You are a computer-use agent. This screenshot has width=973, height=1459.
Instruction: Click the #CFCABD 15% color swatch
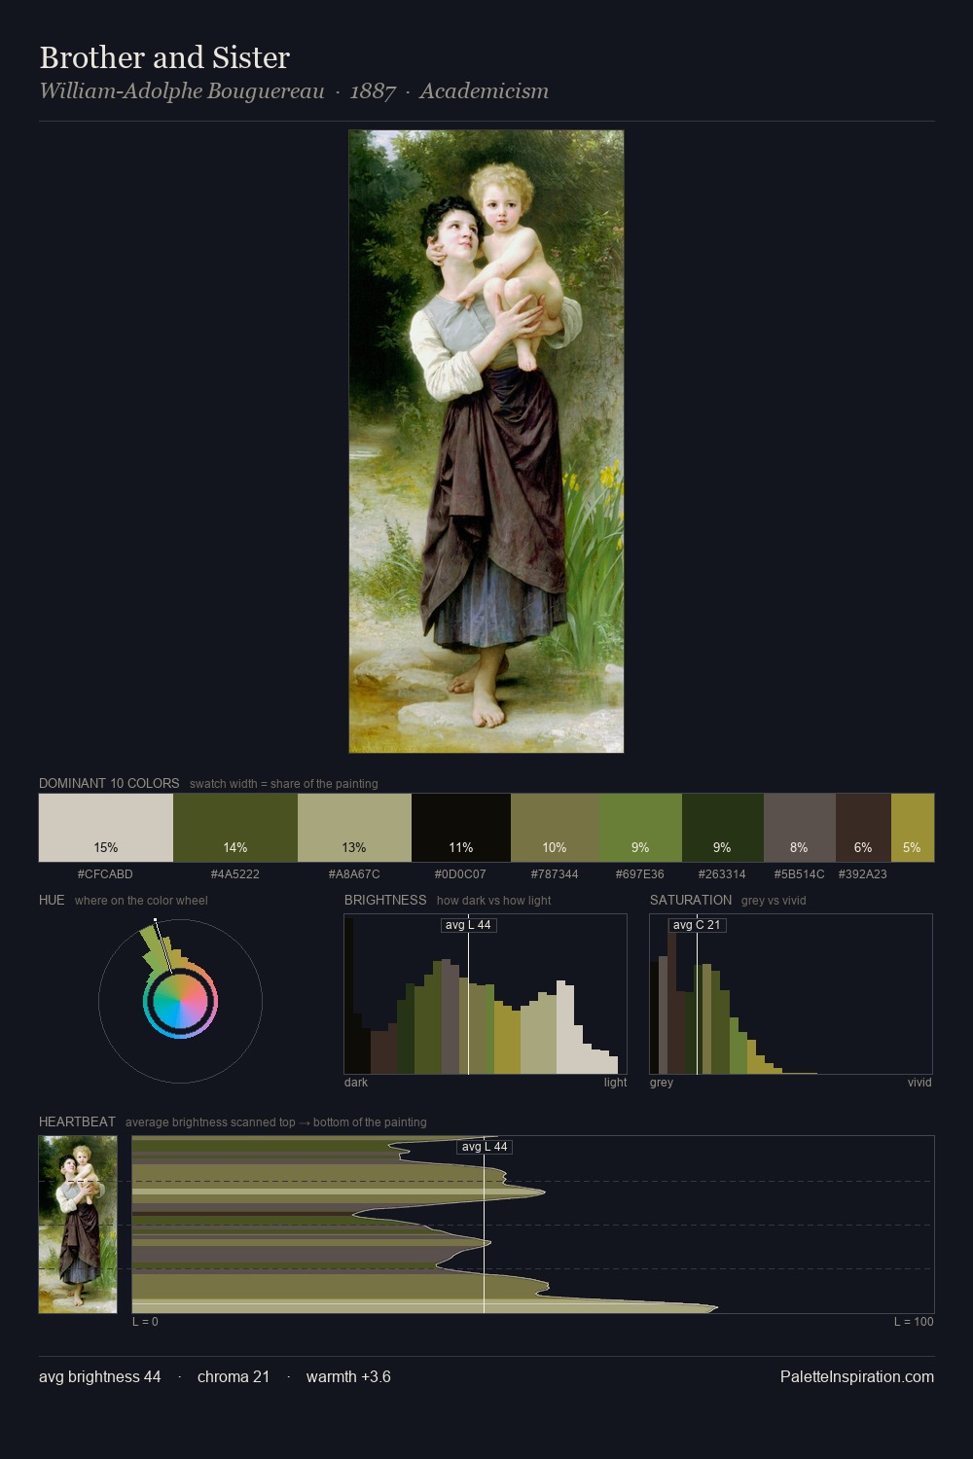[x=106, y=828]
